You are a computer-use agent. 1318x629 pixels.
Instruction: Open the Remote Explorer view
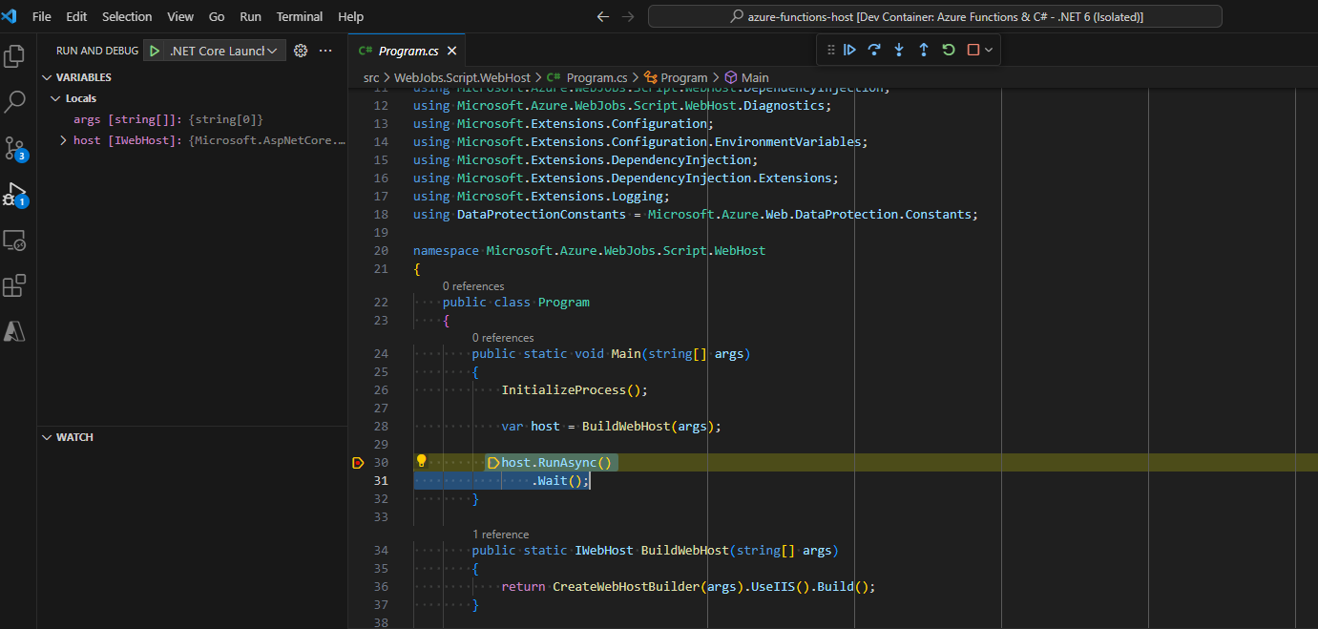pos(14,241)
